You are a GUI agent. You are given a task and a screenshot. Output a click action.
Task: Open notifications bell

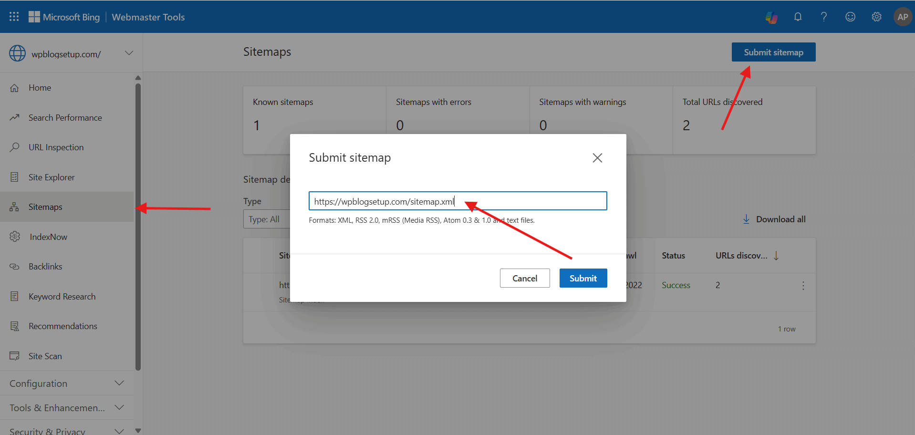(798, 17)
